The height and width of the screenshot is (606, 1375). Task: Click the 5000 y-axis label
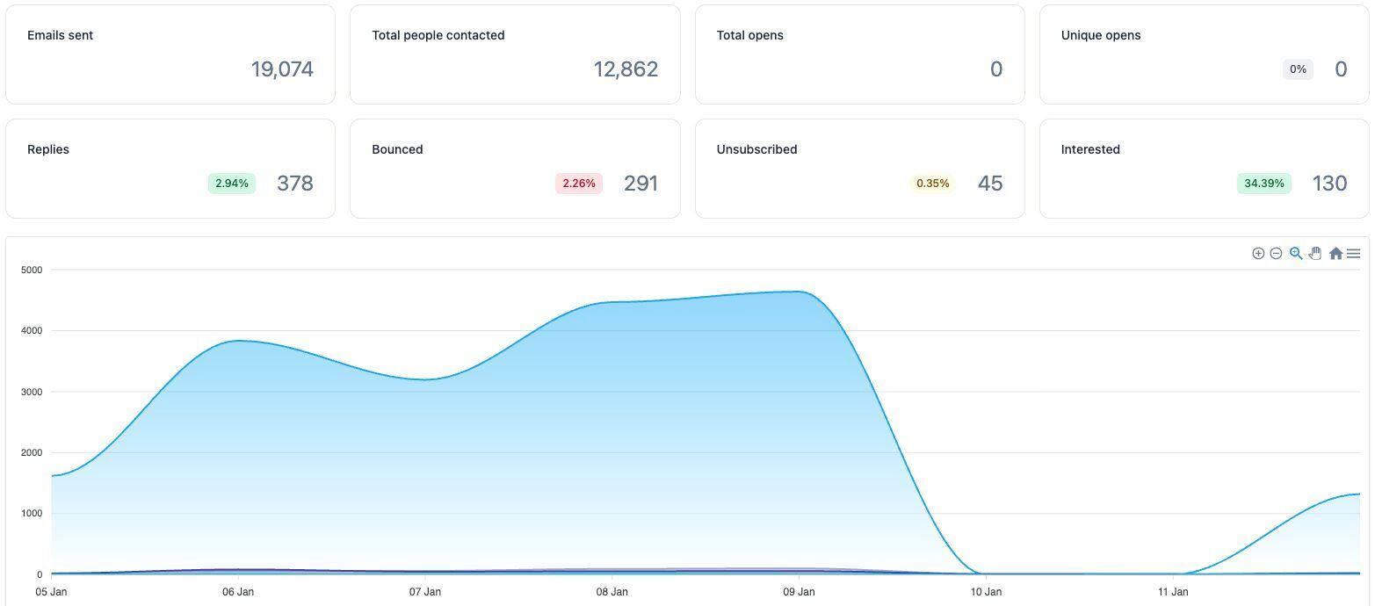[32, 270]
